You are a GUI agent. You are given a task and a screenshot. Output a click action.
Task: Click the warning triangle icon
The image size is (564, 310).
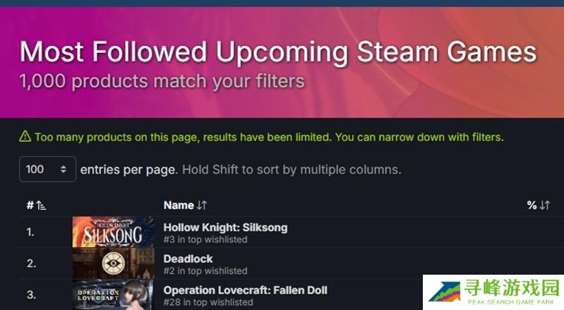point(25,137)
